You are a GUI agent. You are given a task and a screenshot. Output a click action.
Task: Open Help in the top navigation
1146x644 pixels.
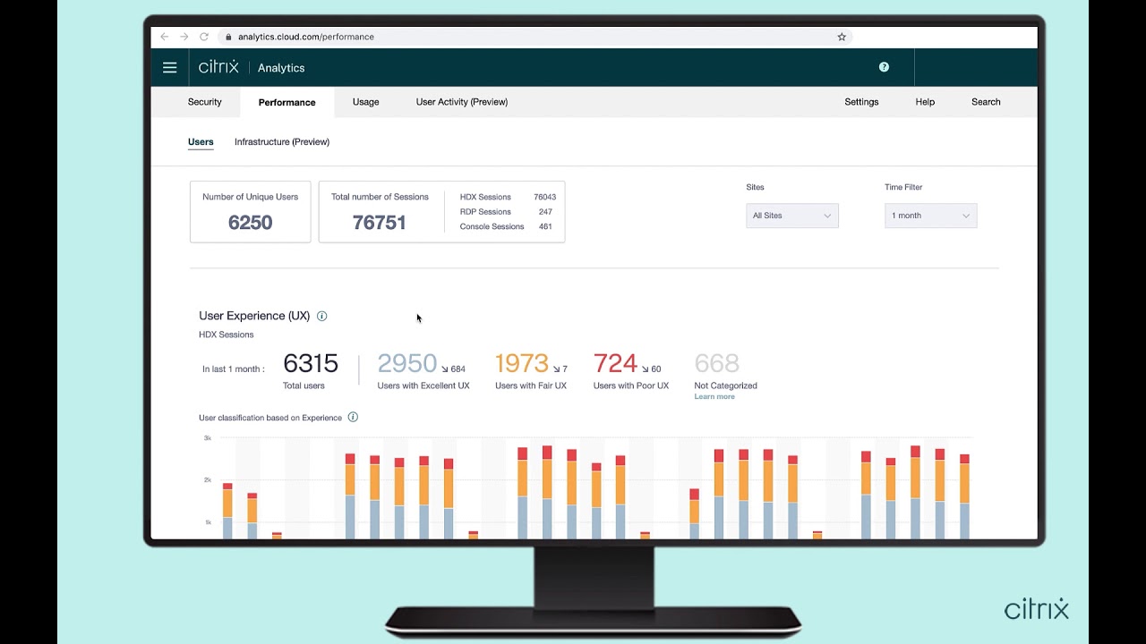click(x=925, y=102)
